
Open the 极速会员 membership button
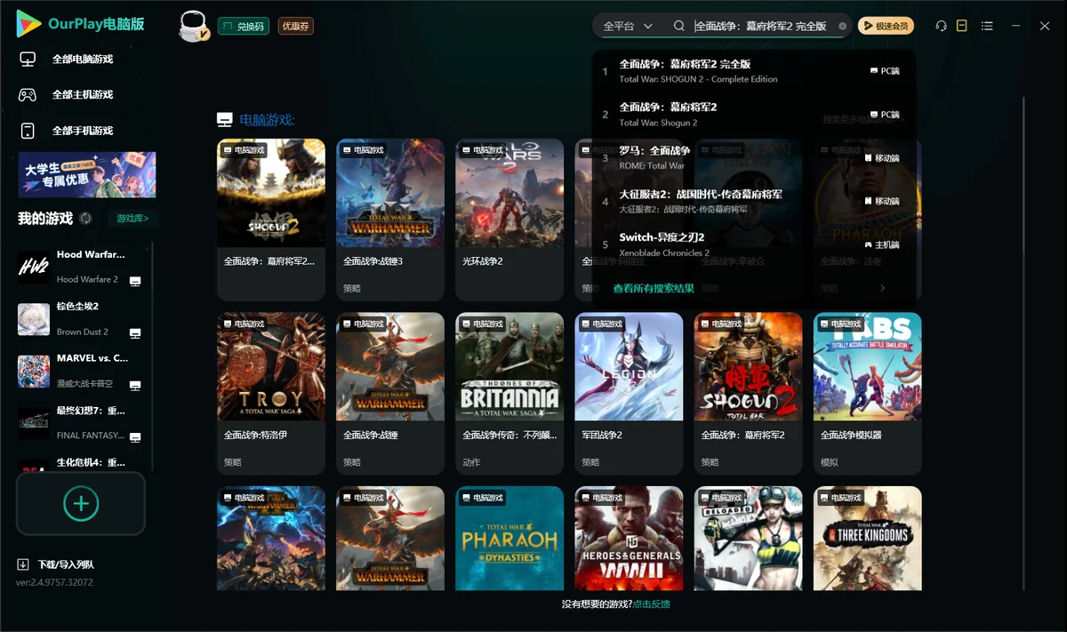[x=886, y=27]
